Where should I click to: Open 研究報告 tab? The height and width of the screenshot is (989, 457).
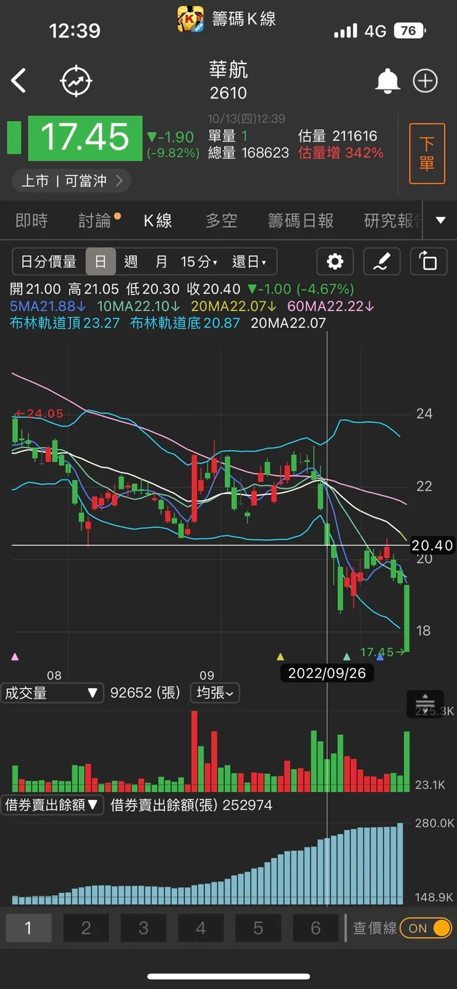coord(393,220)
